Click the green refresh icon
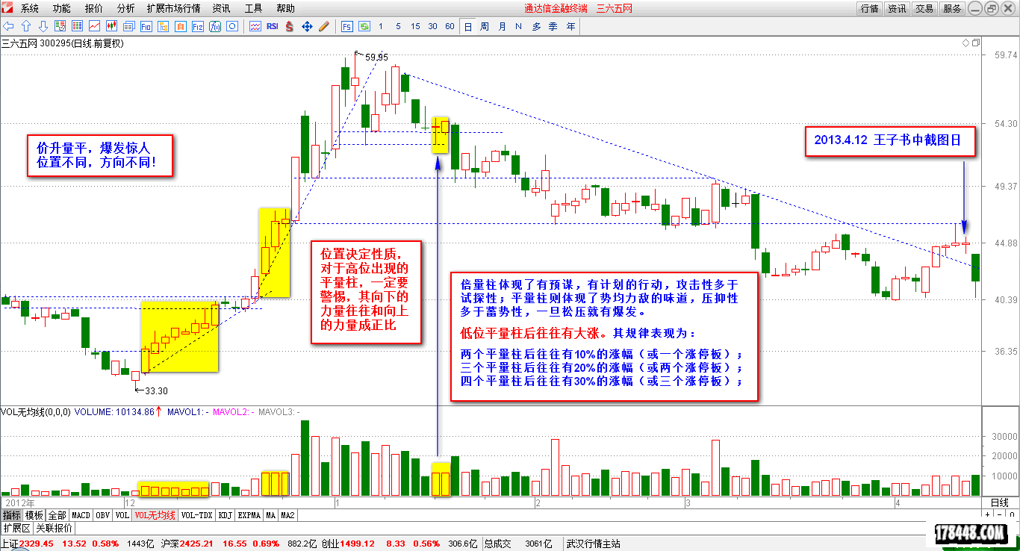 coord(364,26)
